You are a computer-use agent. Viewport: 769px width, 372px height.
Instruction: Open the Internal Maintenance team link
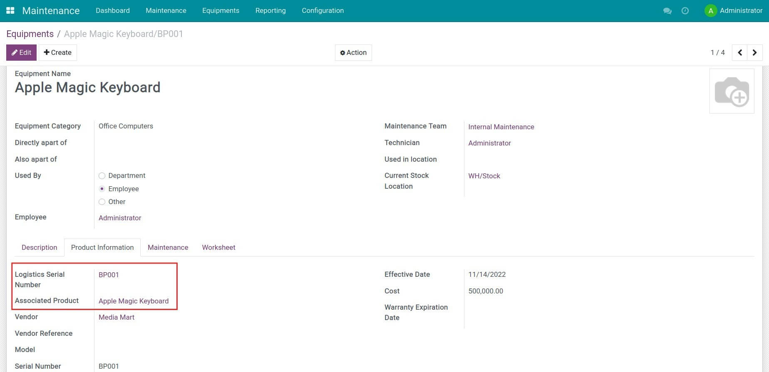point(501,127)
